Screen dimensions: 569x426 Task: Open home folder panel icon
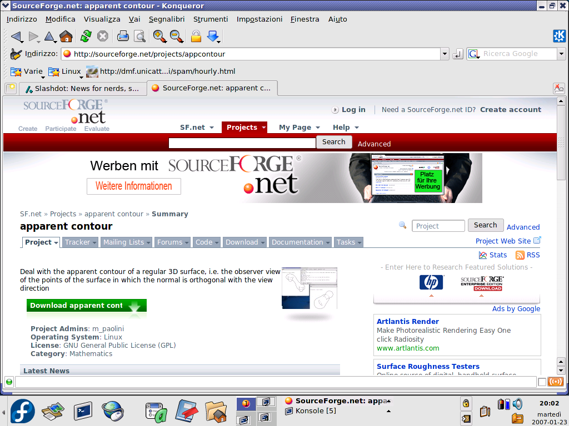(216, 412)
